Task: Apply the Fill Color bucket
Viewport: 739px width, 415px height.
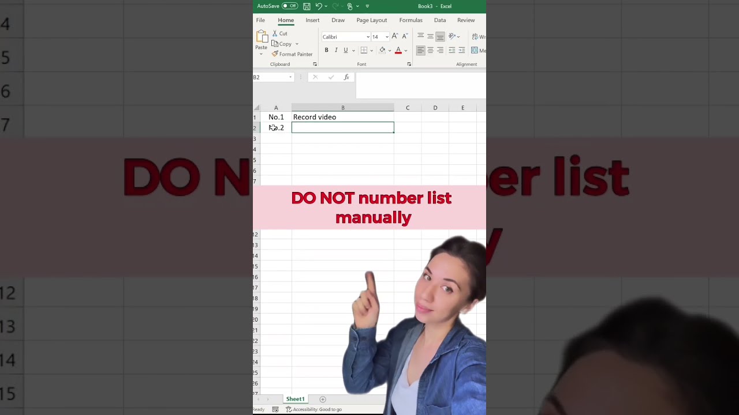Action: [382, 50]
